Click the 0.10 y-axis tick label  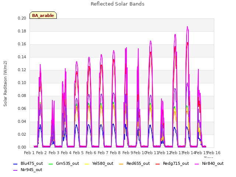(x=22, y=83)
